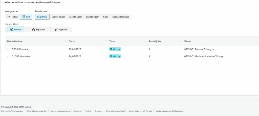Toggle the Service- filter badge icon
Image resolution: width=259 pixels, height=116 pixels.
[x=12, y=29]
